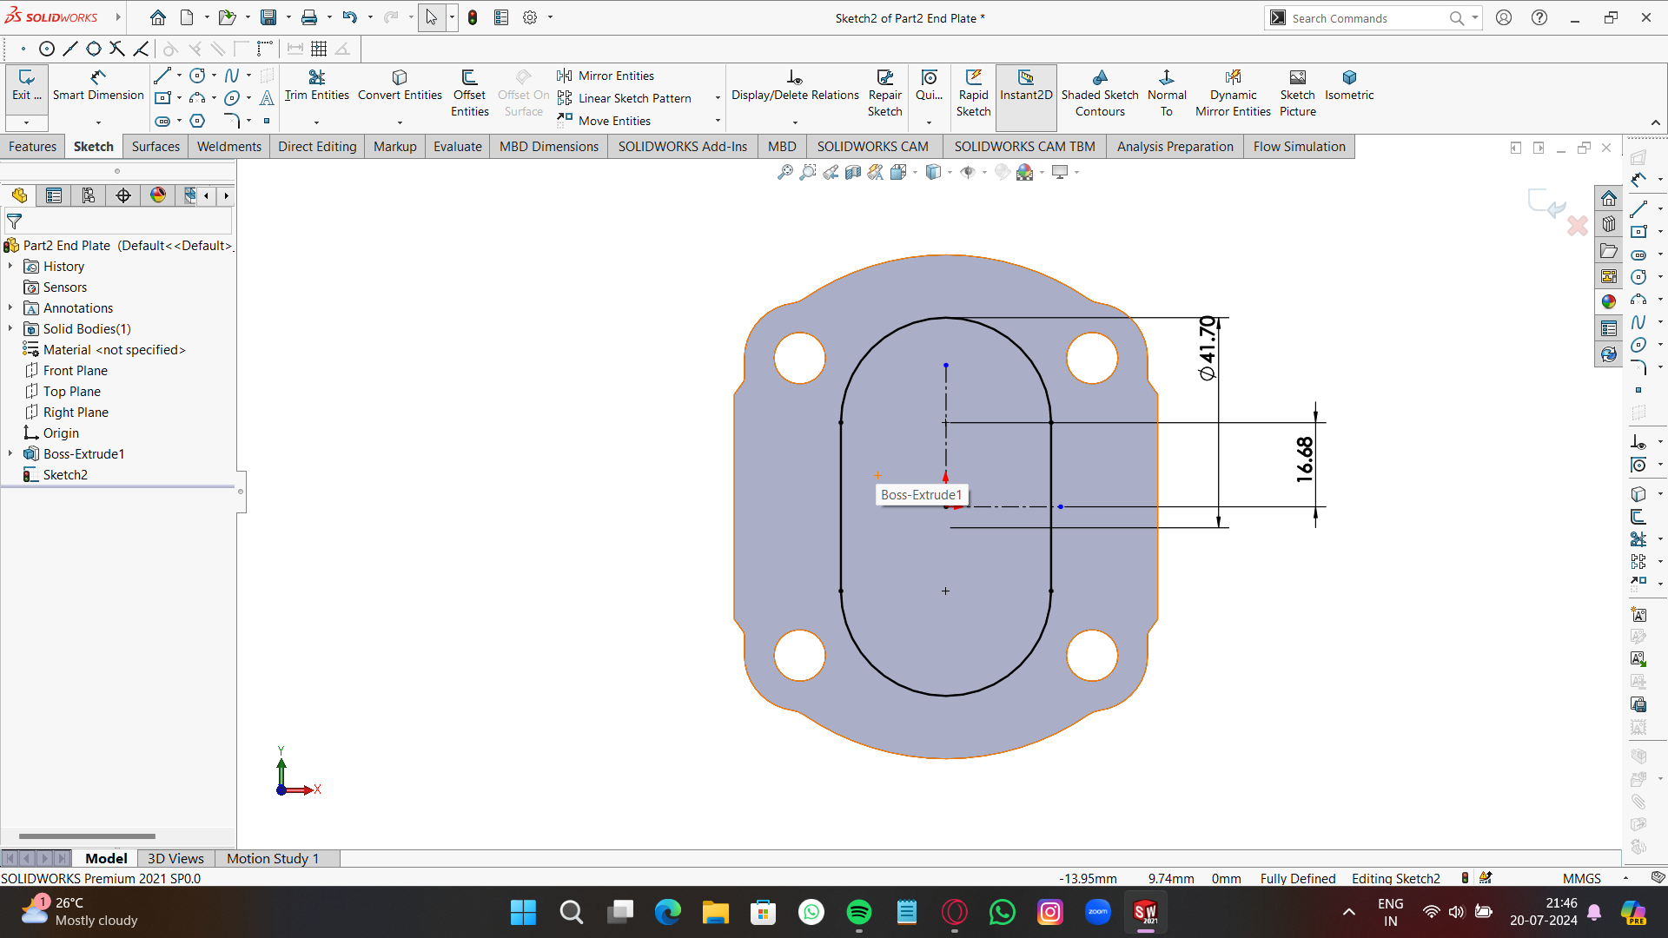The image size is (1668, 938).
Task: Toggle the FeatureManager filter funnel
Action: tap(15, 221)
